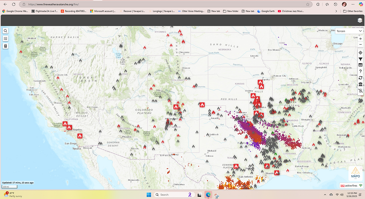Viewport: 365px width, 199px height.
Task: Reload the page with browser refresh button
Action: [x=14, y=4]
